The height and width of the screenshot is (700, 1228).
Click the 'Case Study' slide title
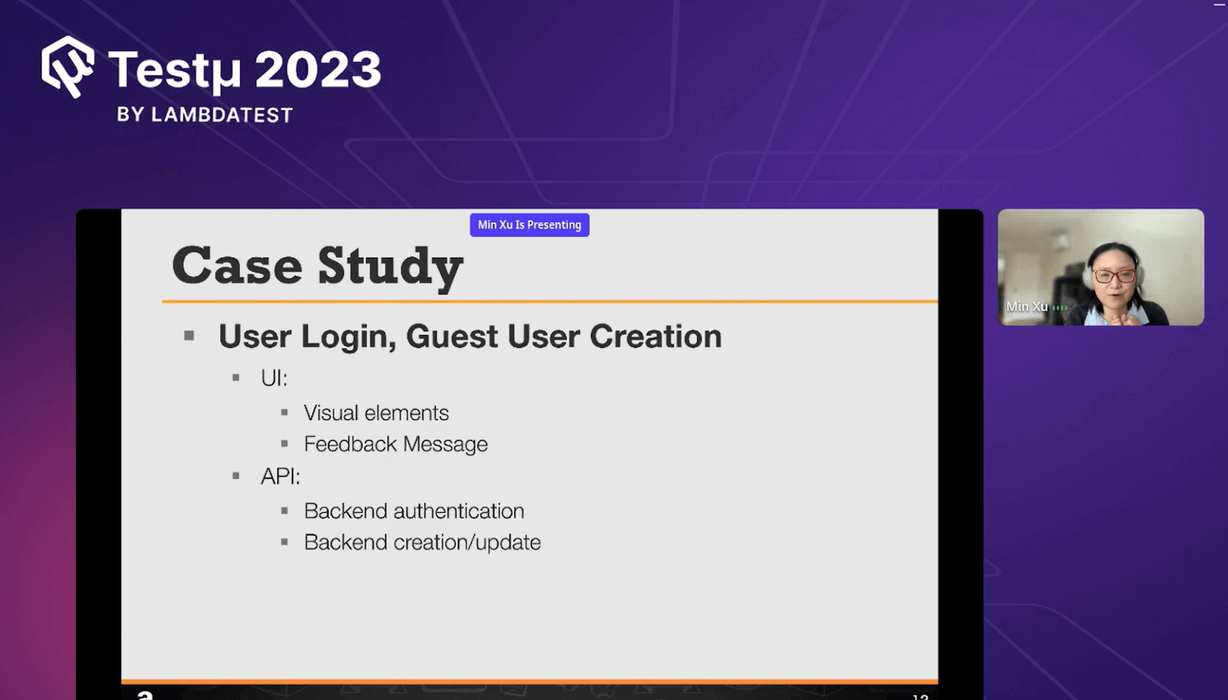tap(318, 265)
